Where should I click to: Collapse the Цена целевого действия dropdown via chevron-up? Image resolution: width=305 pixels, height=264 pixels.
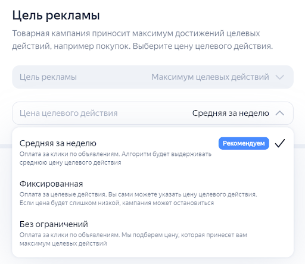(280, 113)
